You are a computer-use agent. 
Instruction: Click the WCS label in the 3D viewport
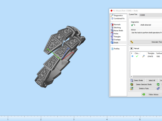(x=64, y=63)
